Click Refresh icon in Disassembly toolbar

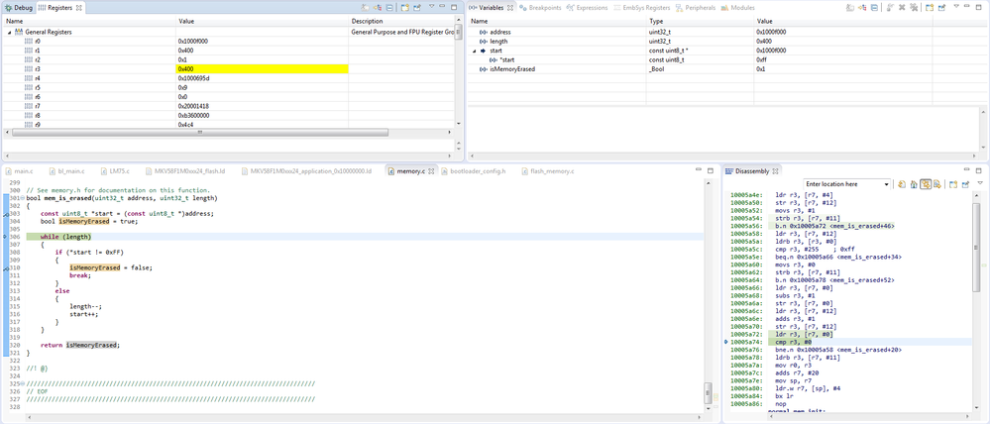[x=902, y=184]
